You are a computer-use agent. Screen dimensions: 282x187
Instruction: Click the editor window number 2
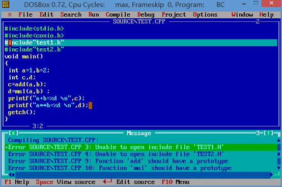(258, 21)
